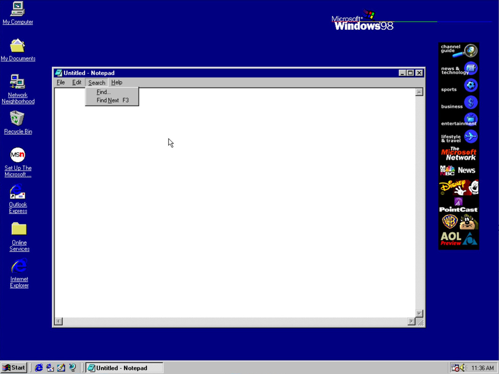Click the Start button
Image resolution: width=499 pixels, height=374 pixels.
tap(14, 367)
